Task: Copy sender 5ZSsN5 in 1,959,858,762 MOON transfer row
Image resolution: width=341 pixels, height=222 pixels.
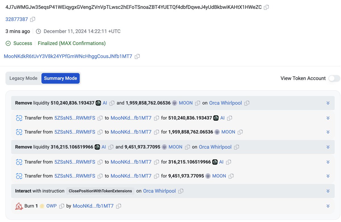Action: 100,132
